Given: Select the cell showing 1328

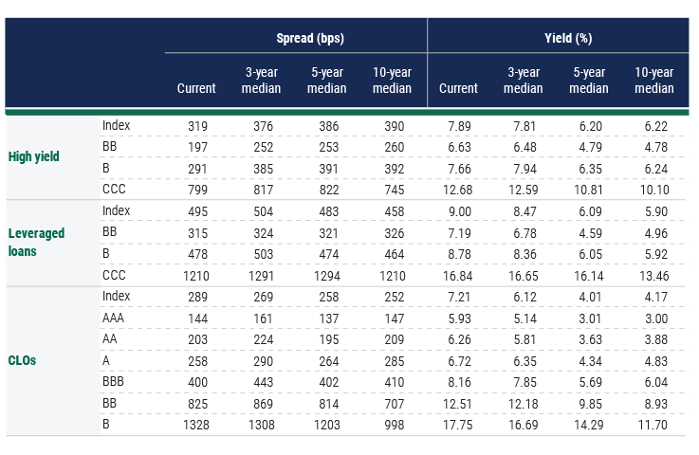Looking at the screenshot, I should click(196, 425).
